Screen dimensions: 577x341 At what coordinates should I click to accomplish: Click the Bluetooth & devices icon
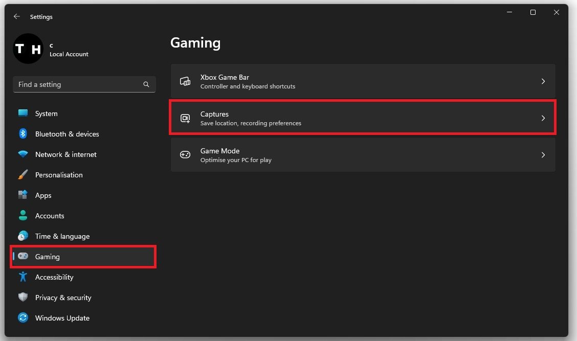[23, 134]
